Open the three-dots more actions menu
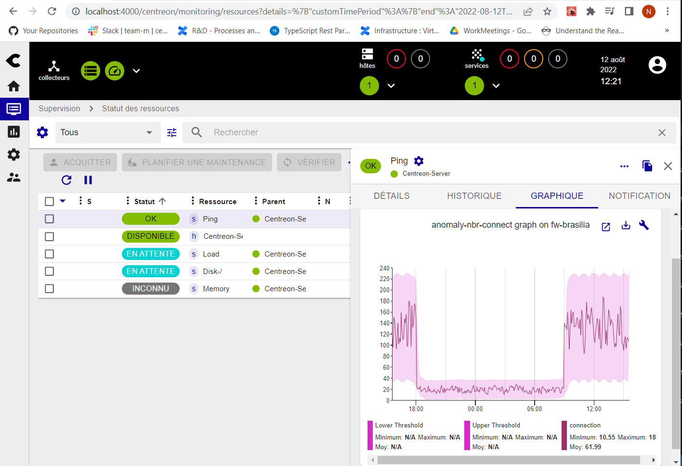This screenshot has height=466, width=682. [625, 166]
